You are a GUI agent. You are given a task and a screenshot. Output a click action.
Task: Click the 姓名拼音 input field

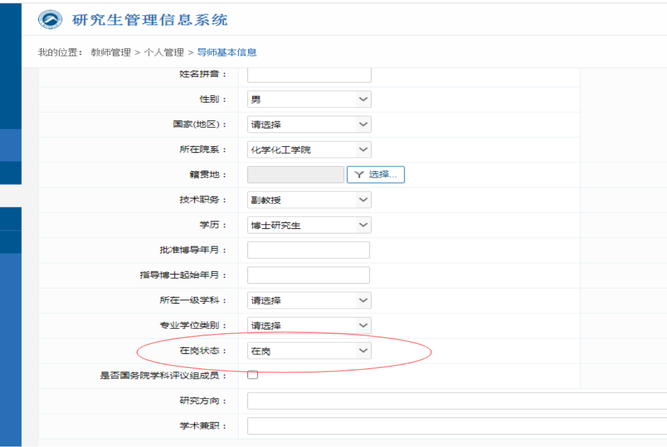pyautogui.click(x=309, y=75)
